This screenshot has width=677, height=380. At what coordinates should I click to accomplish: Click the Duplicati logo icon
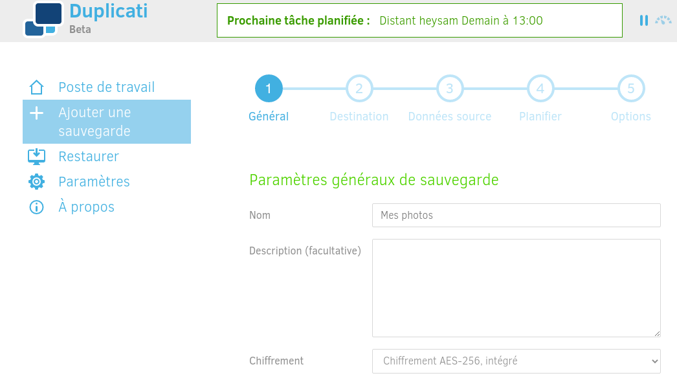(43, 19)
